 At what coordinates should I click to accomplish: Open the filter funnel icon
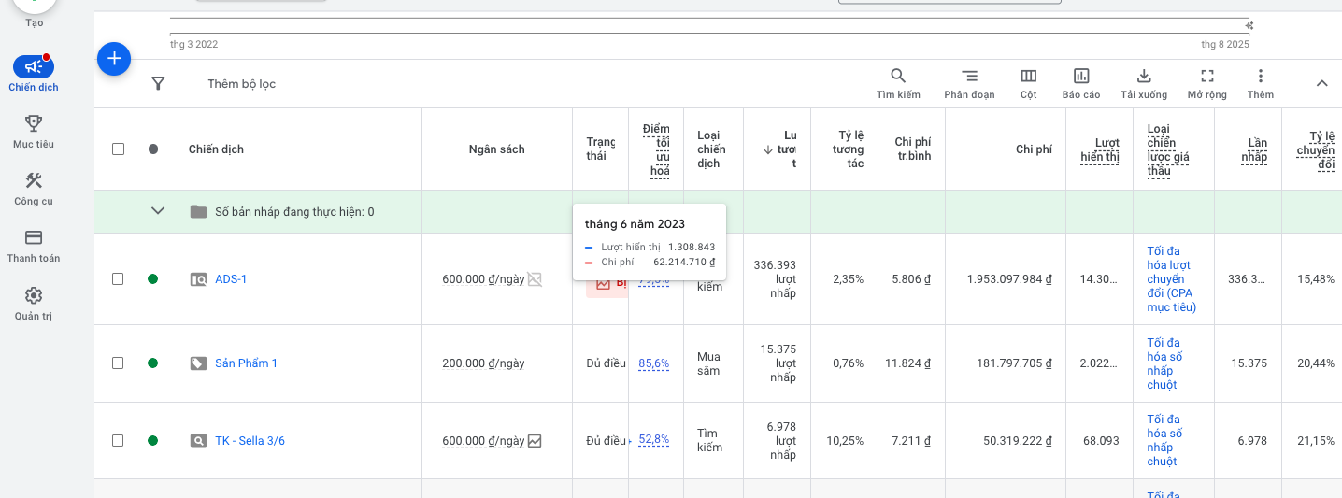tap(159, 84)
